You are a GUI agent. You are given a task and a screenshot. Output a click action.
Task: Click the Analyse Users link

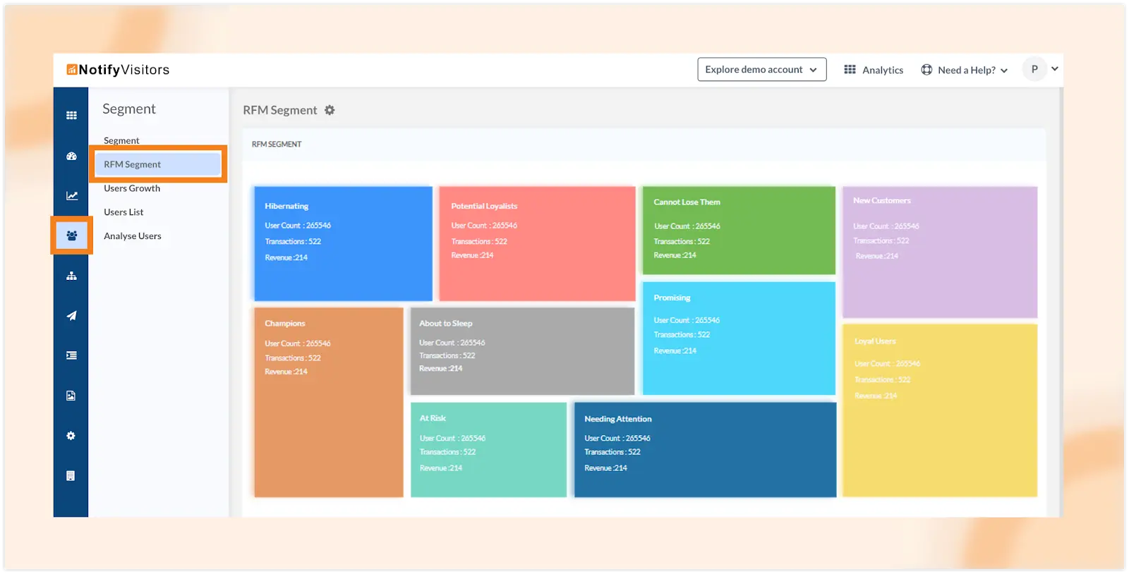click(133, 236)
